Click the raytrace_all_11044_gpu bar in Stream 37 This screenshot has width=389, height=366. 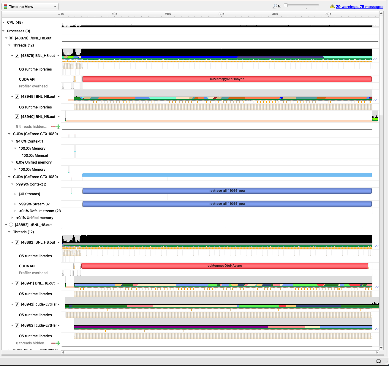[227, 204]
